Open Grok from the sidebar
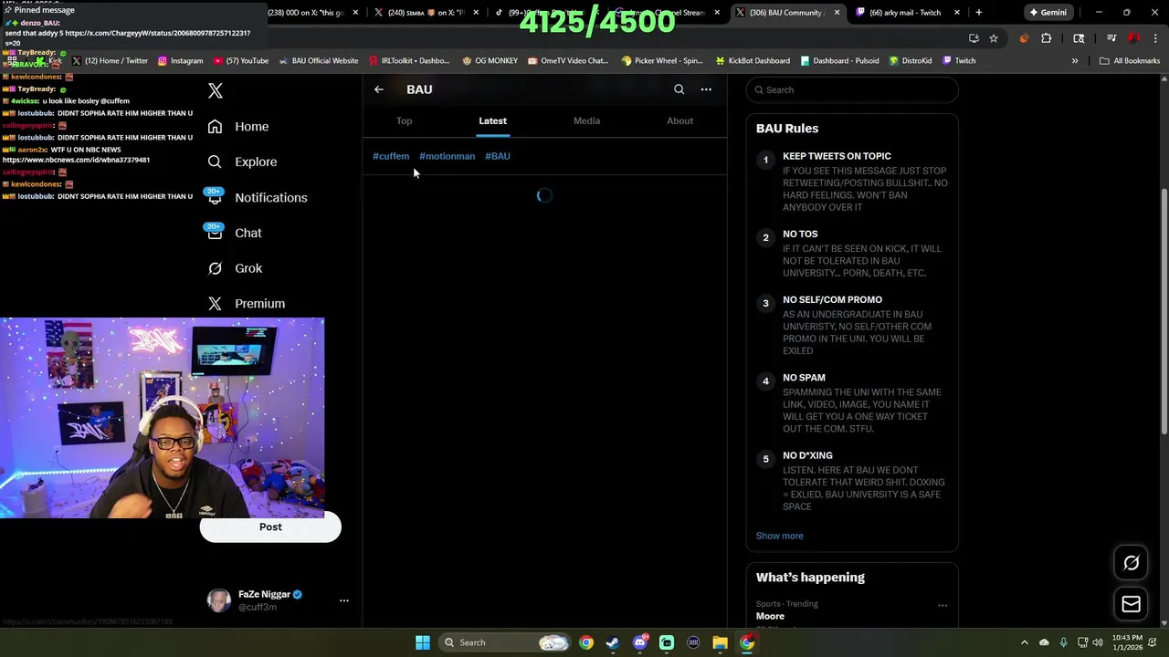The width and height of the screenshot is (1169, 657). tap(235, 268)
